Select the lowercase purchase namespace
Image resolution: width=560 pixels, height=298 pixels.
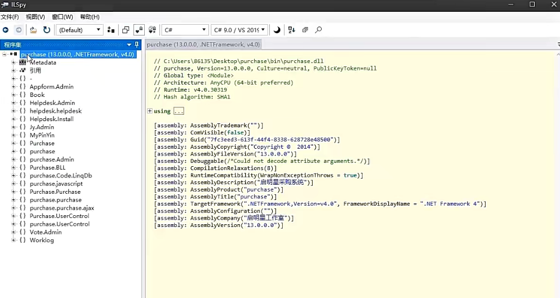pos(42,151)
